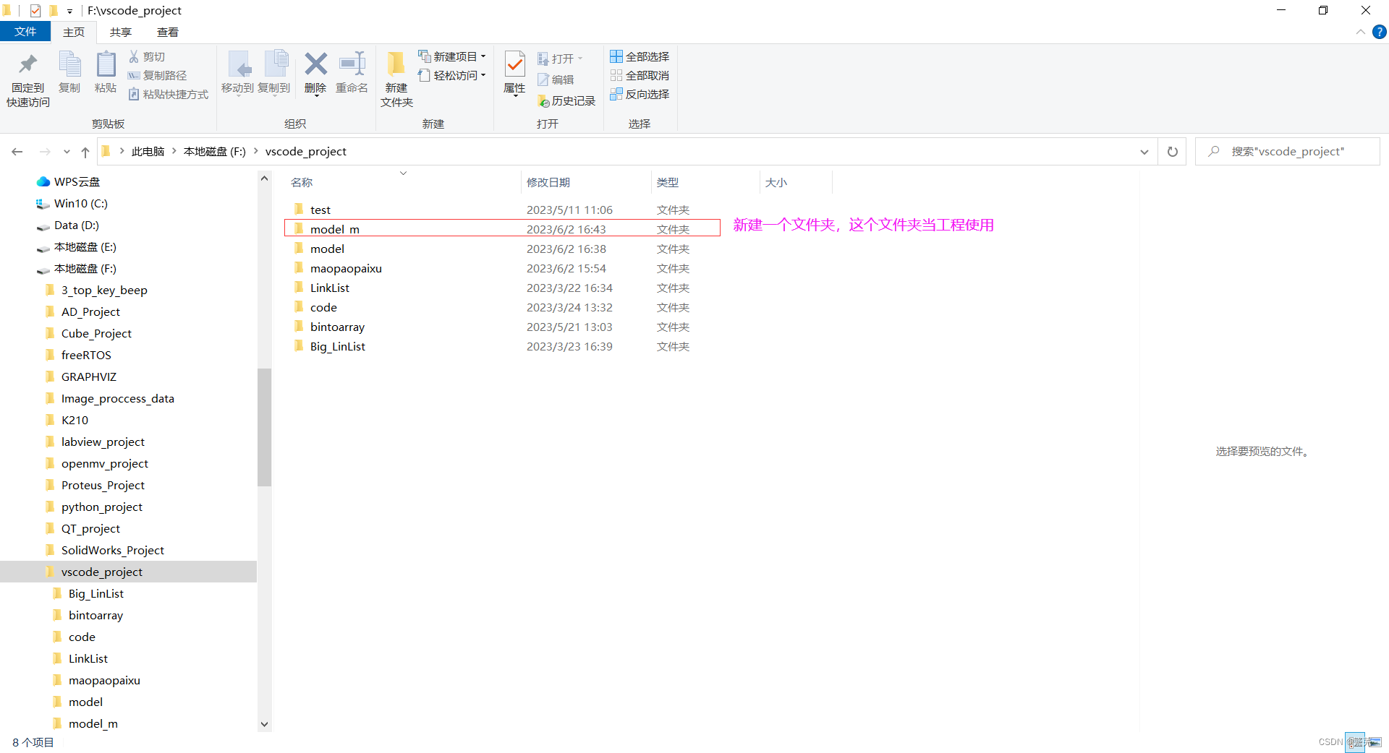Click 反向选择 (Invert selection)

tap(640, 94)
